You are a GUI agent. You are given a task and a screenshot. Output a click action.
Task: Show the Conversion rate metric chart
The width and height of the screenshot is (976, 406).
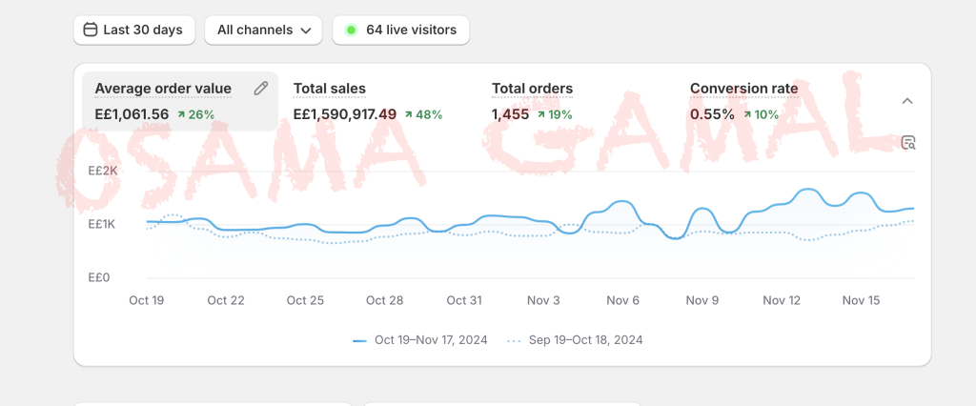(743, 90)
